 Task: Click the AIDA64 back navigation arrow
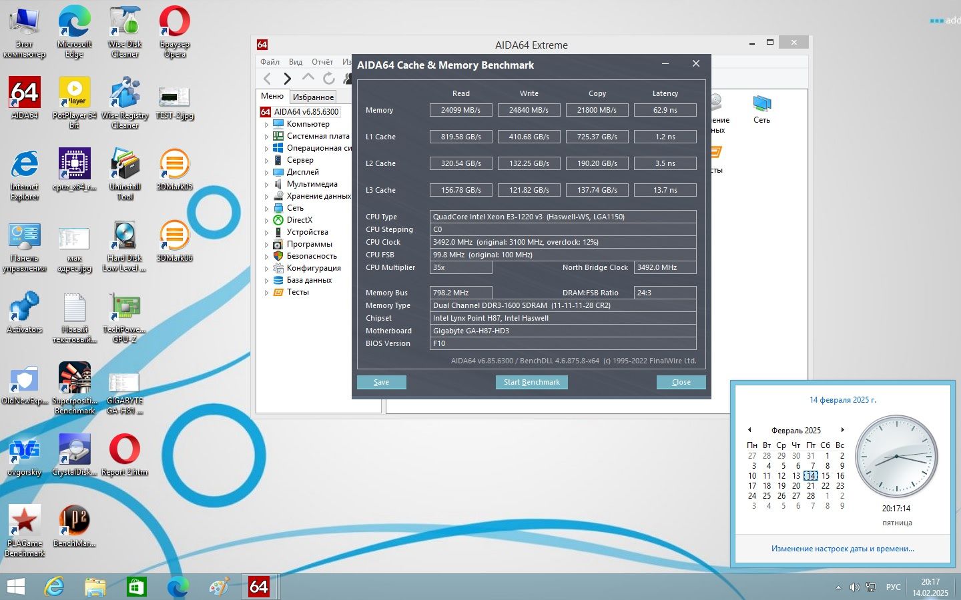pos(268,79)
